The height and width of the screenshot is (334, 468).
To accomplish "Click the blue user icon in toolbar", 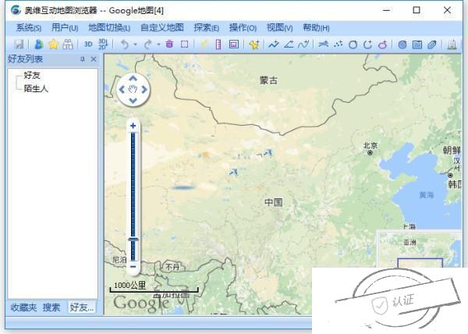I will 38,44.
